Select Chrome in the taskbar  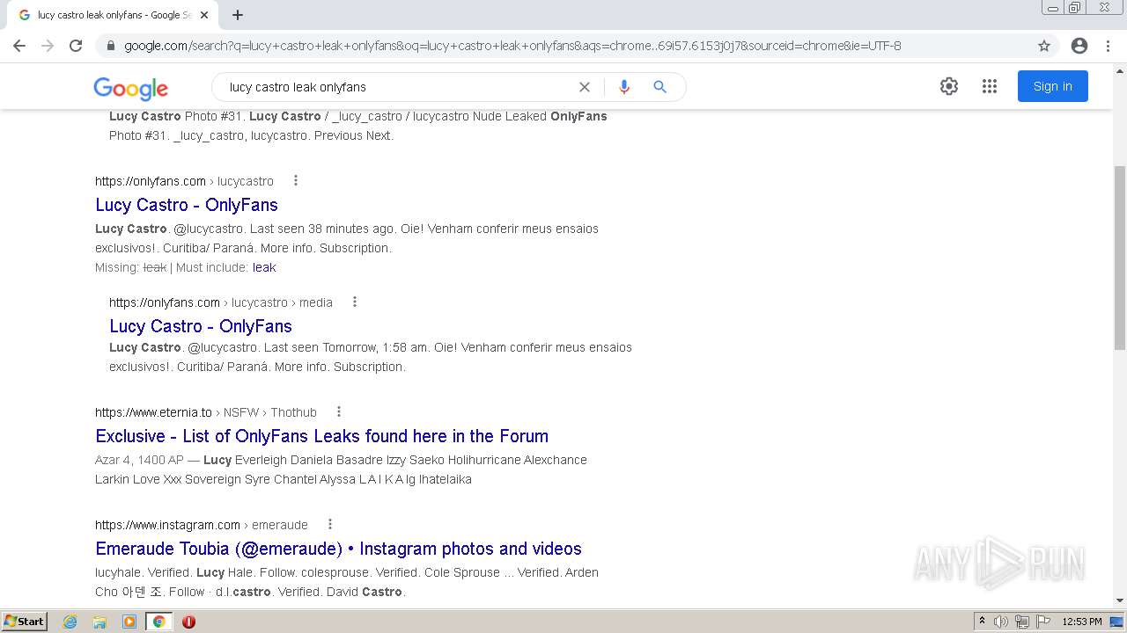(x=158, y=622)
